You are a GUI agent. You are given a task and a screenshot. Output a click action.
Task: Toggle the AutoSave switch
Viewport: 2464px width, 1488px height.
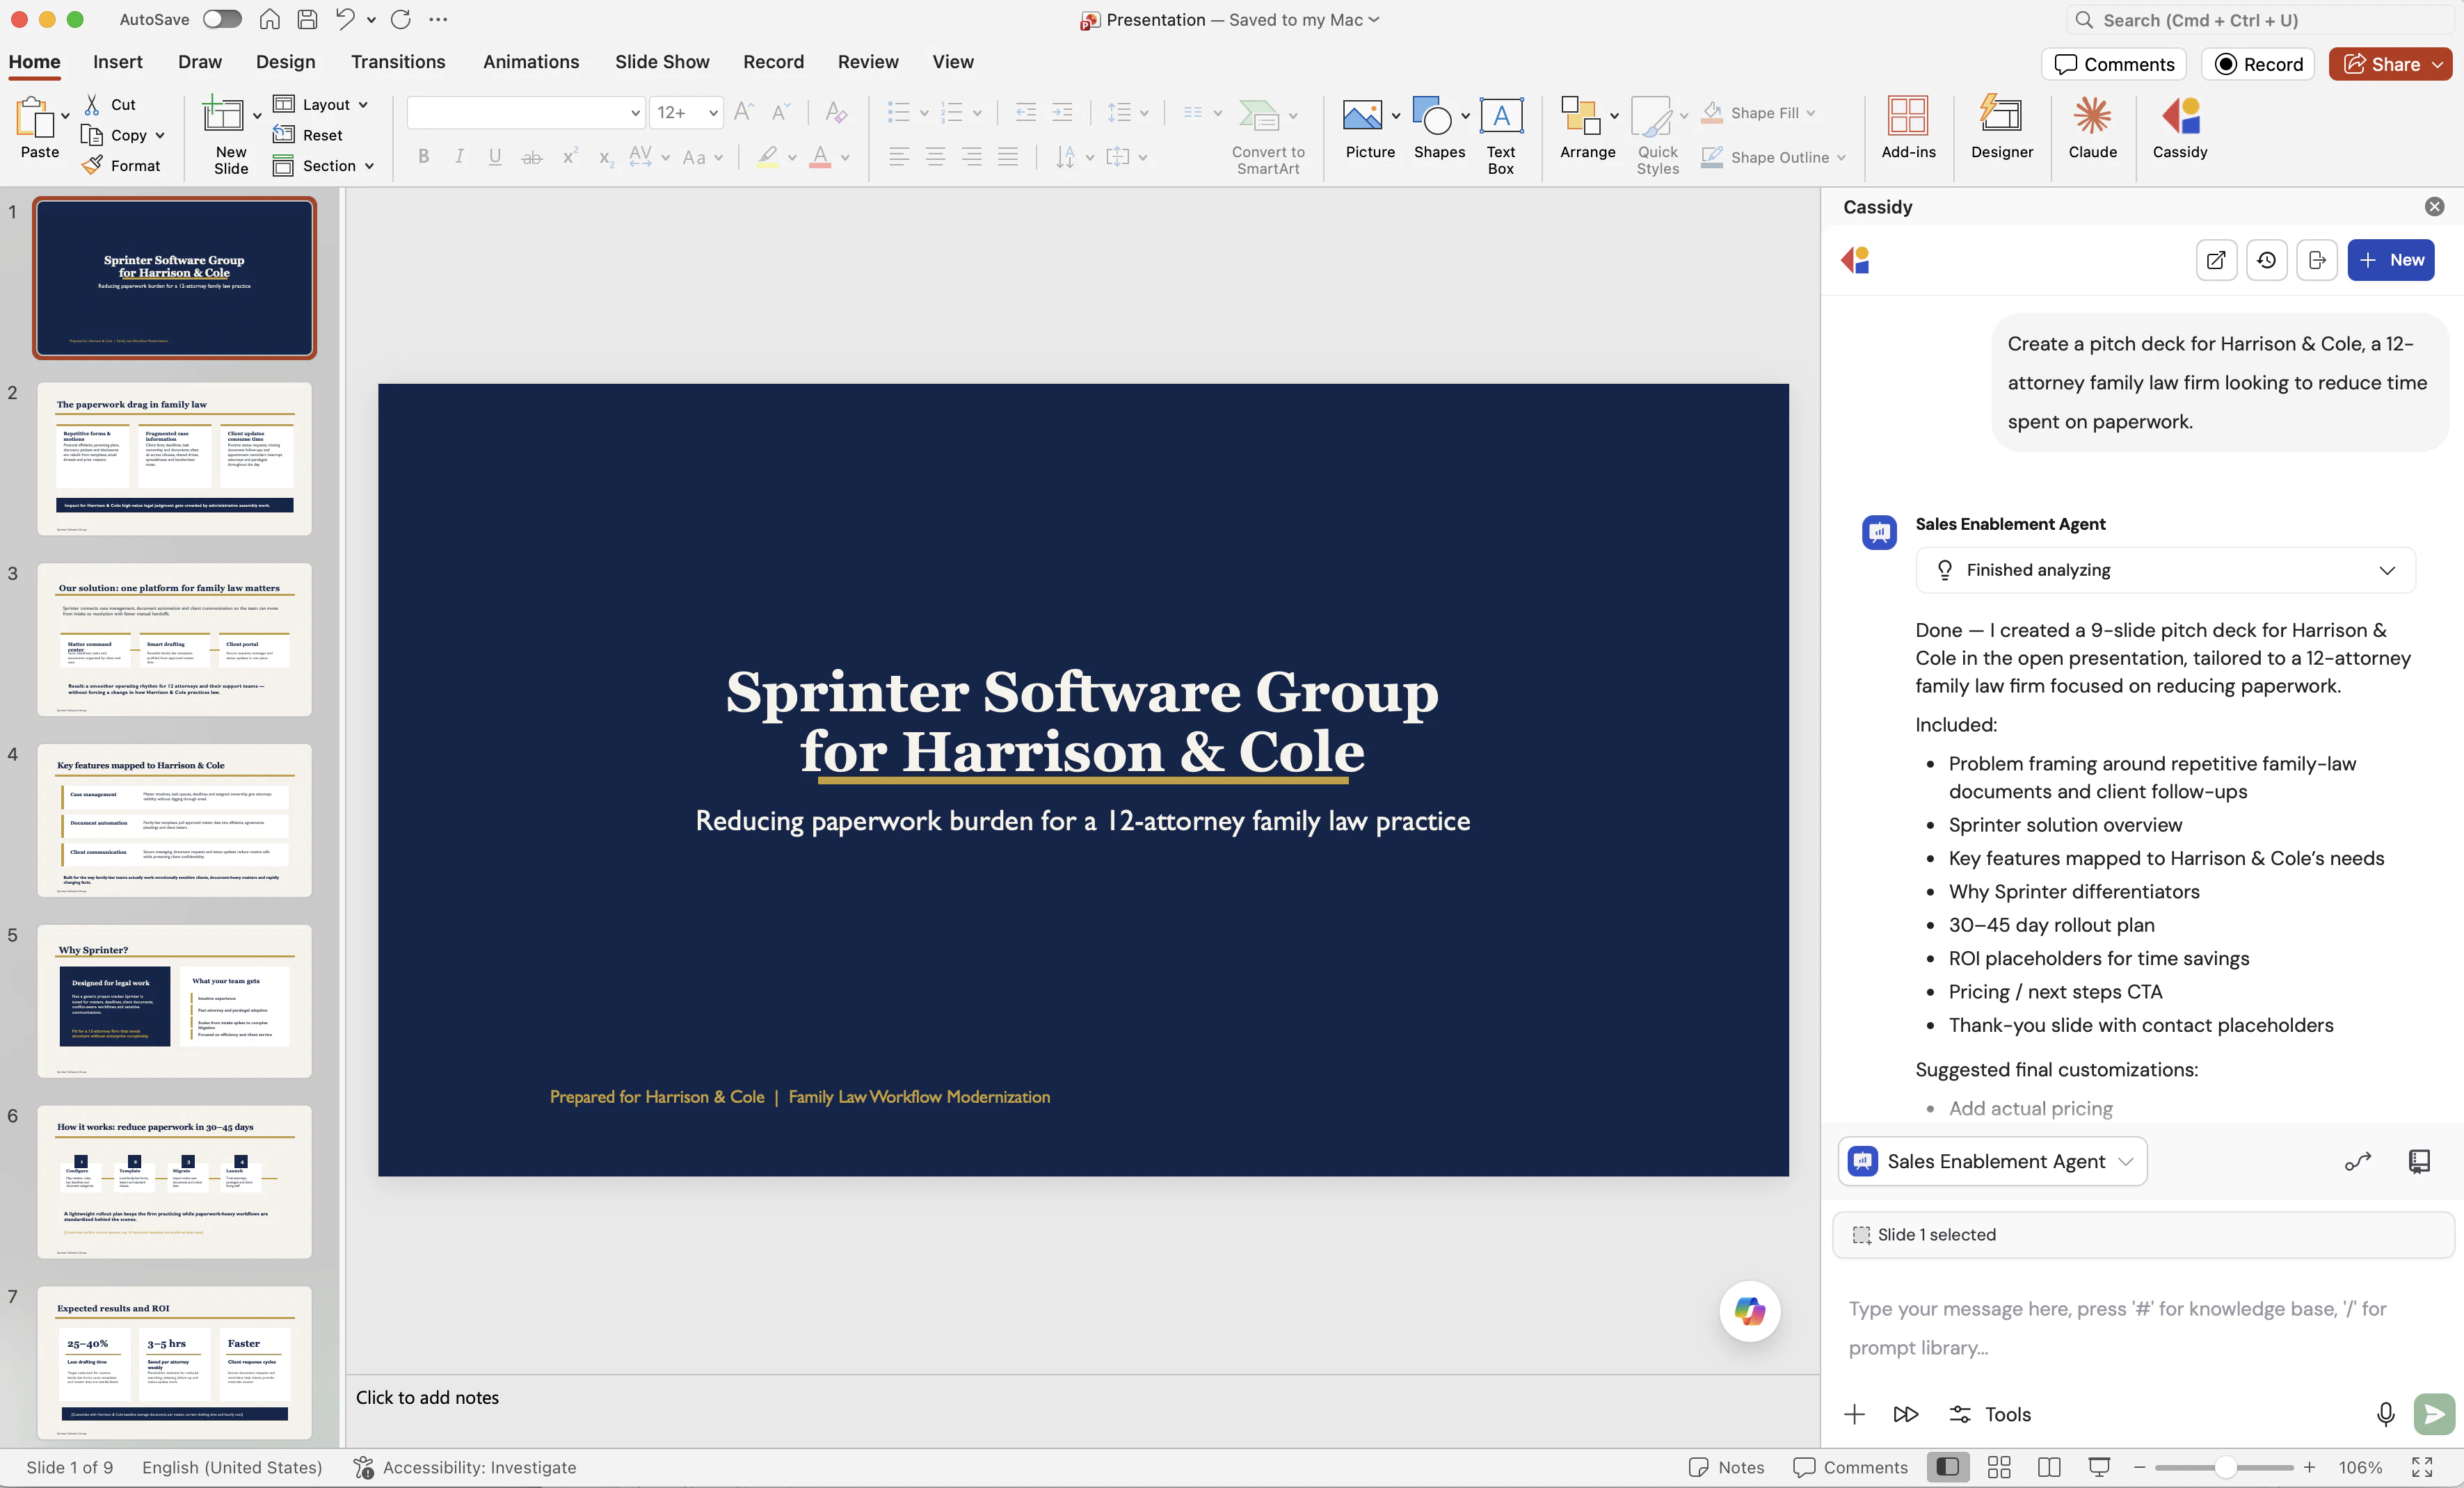point(222,19)
